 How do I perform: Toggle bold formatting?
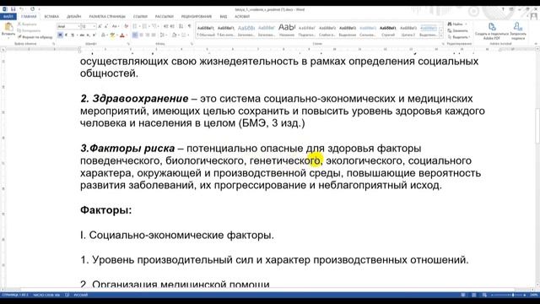60,35
